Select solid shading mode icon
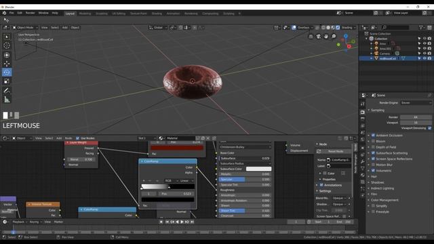The image size is (434, 244). pyautogui.click(x=328, y=28)
